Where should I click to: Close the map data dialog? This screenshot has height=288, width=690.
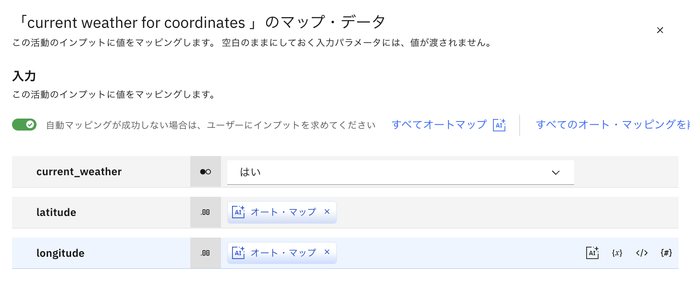[660, 30]
